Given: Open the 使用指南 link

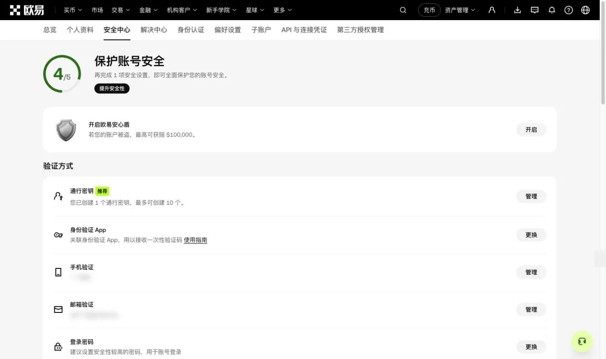Looking at the screenshot, I should click(x=196, y=240).
